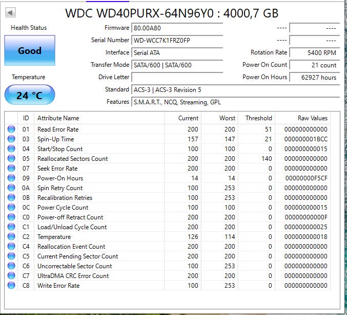This screenshot has height=315, width=347.
Task: Click raw value 000000000018 in Temperature row
Action: click(x=305, y=237)
